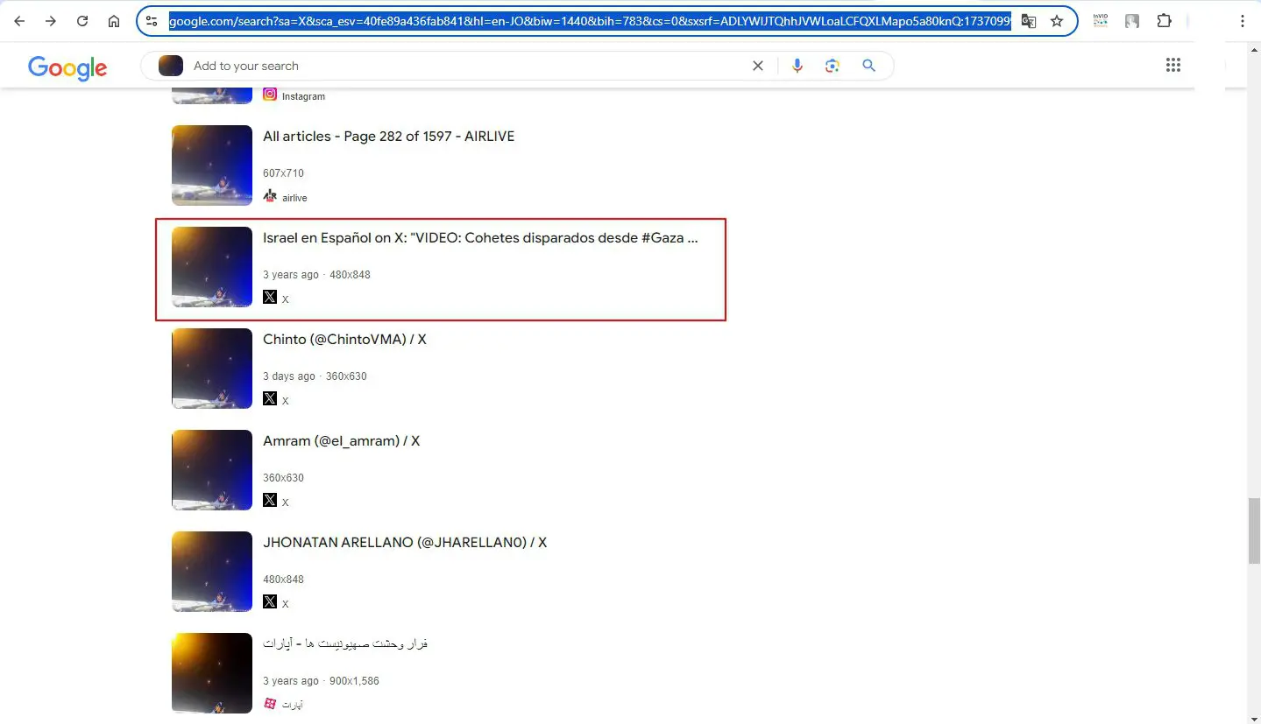Start a voice search with microphone
Screen dimensions: 1261x724
pyautogui.click(x=797, y=66)
